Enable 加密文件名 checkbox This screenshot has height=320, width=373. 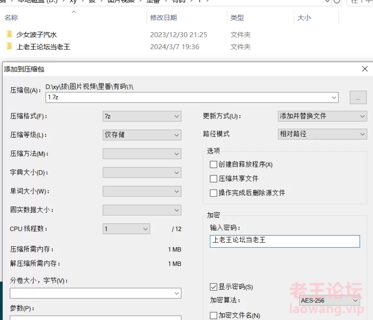tap(214, 315)
